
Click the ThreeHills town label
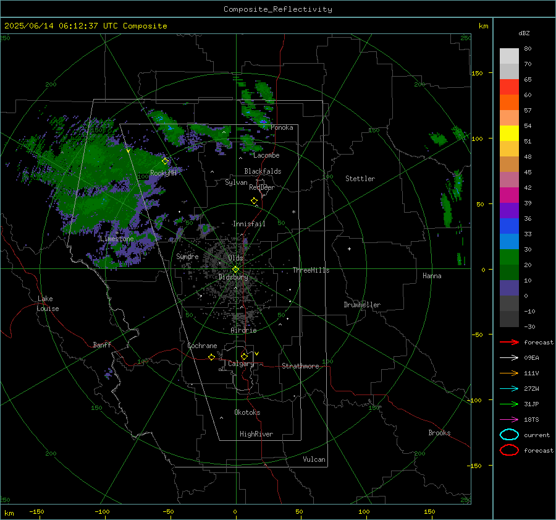[x=311, y=270]
